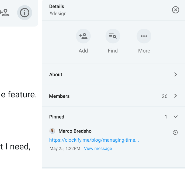Click Marco Bredsho's avatar thumbnail
Image resolution: width=188 pixels, height=169 pixels.
[52, 131]
